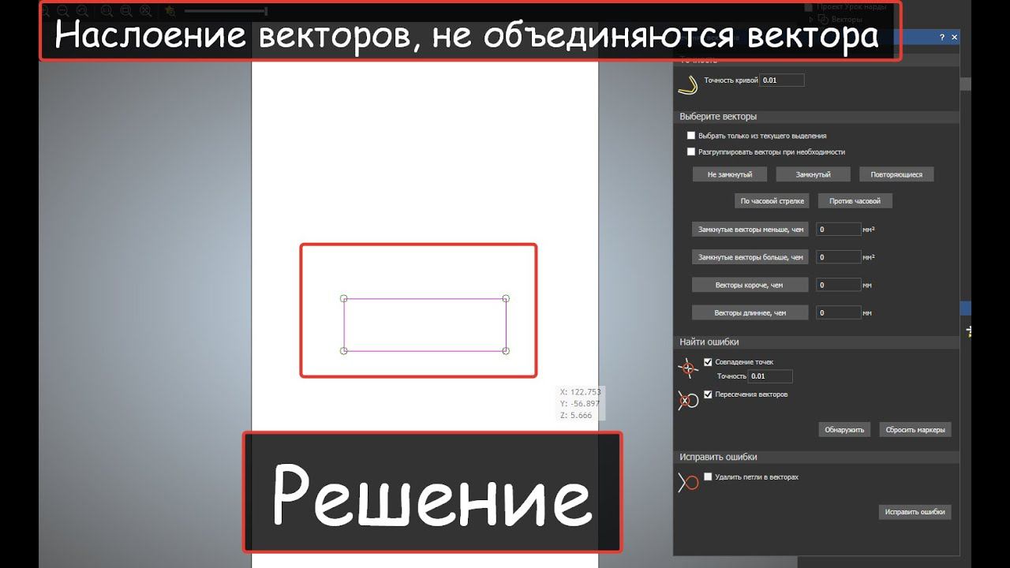Enable Выбрать только из текущего выделения checkbox
The image size is (1010, 568).
click(691, 136)
